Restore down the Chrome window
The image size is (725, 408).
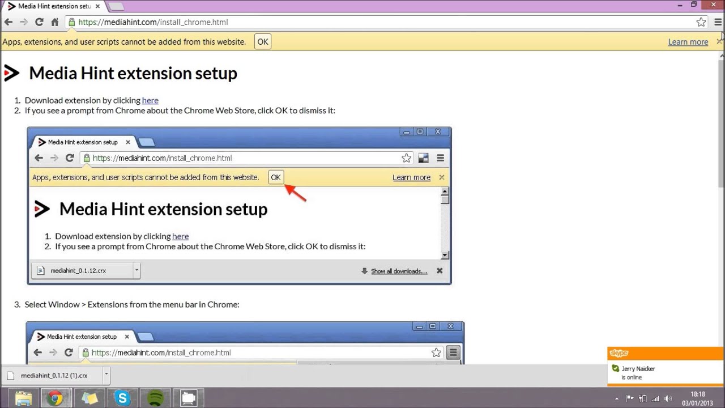(x=694, y=5)
